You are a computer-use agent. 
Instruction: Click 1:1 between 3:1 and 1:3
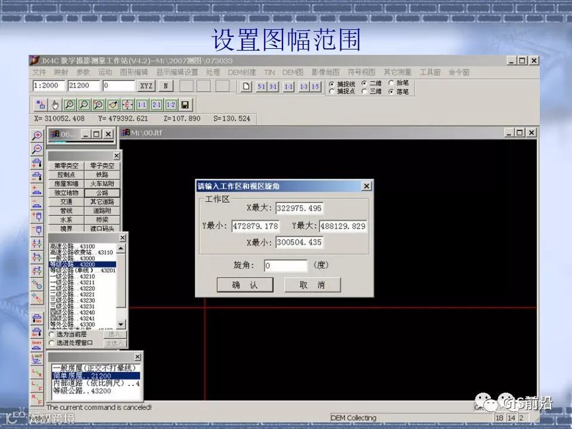(x=288, y=86)
